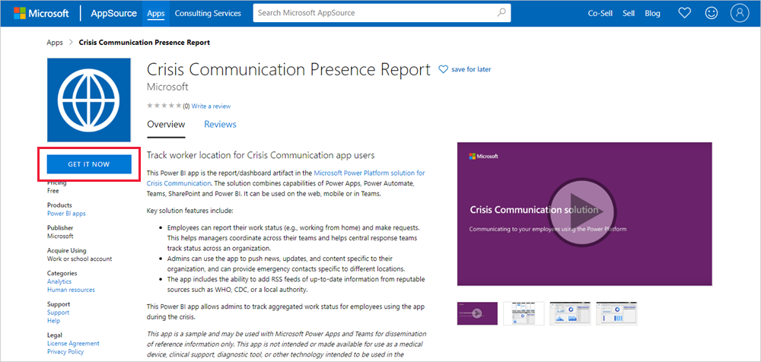Open the License Agreement link

73,344
